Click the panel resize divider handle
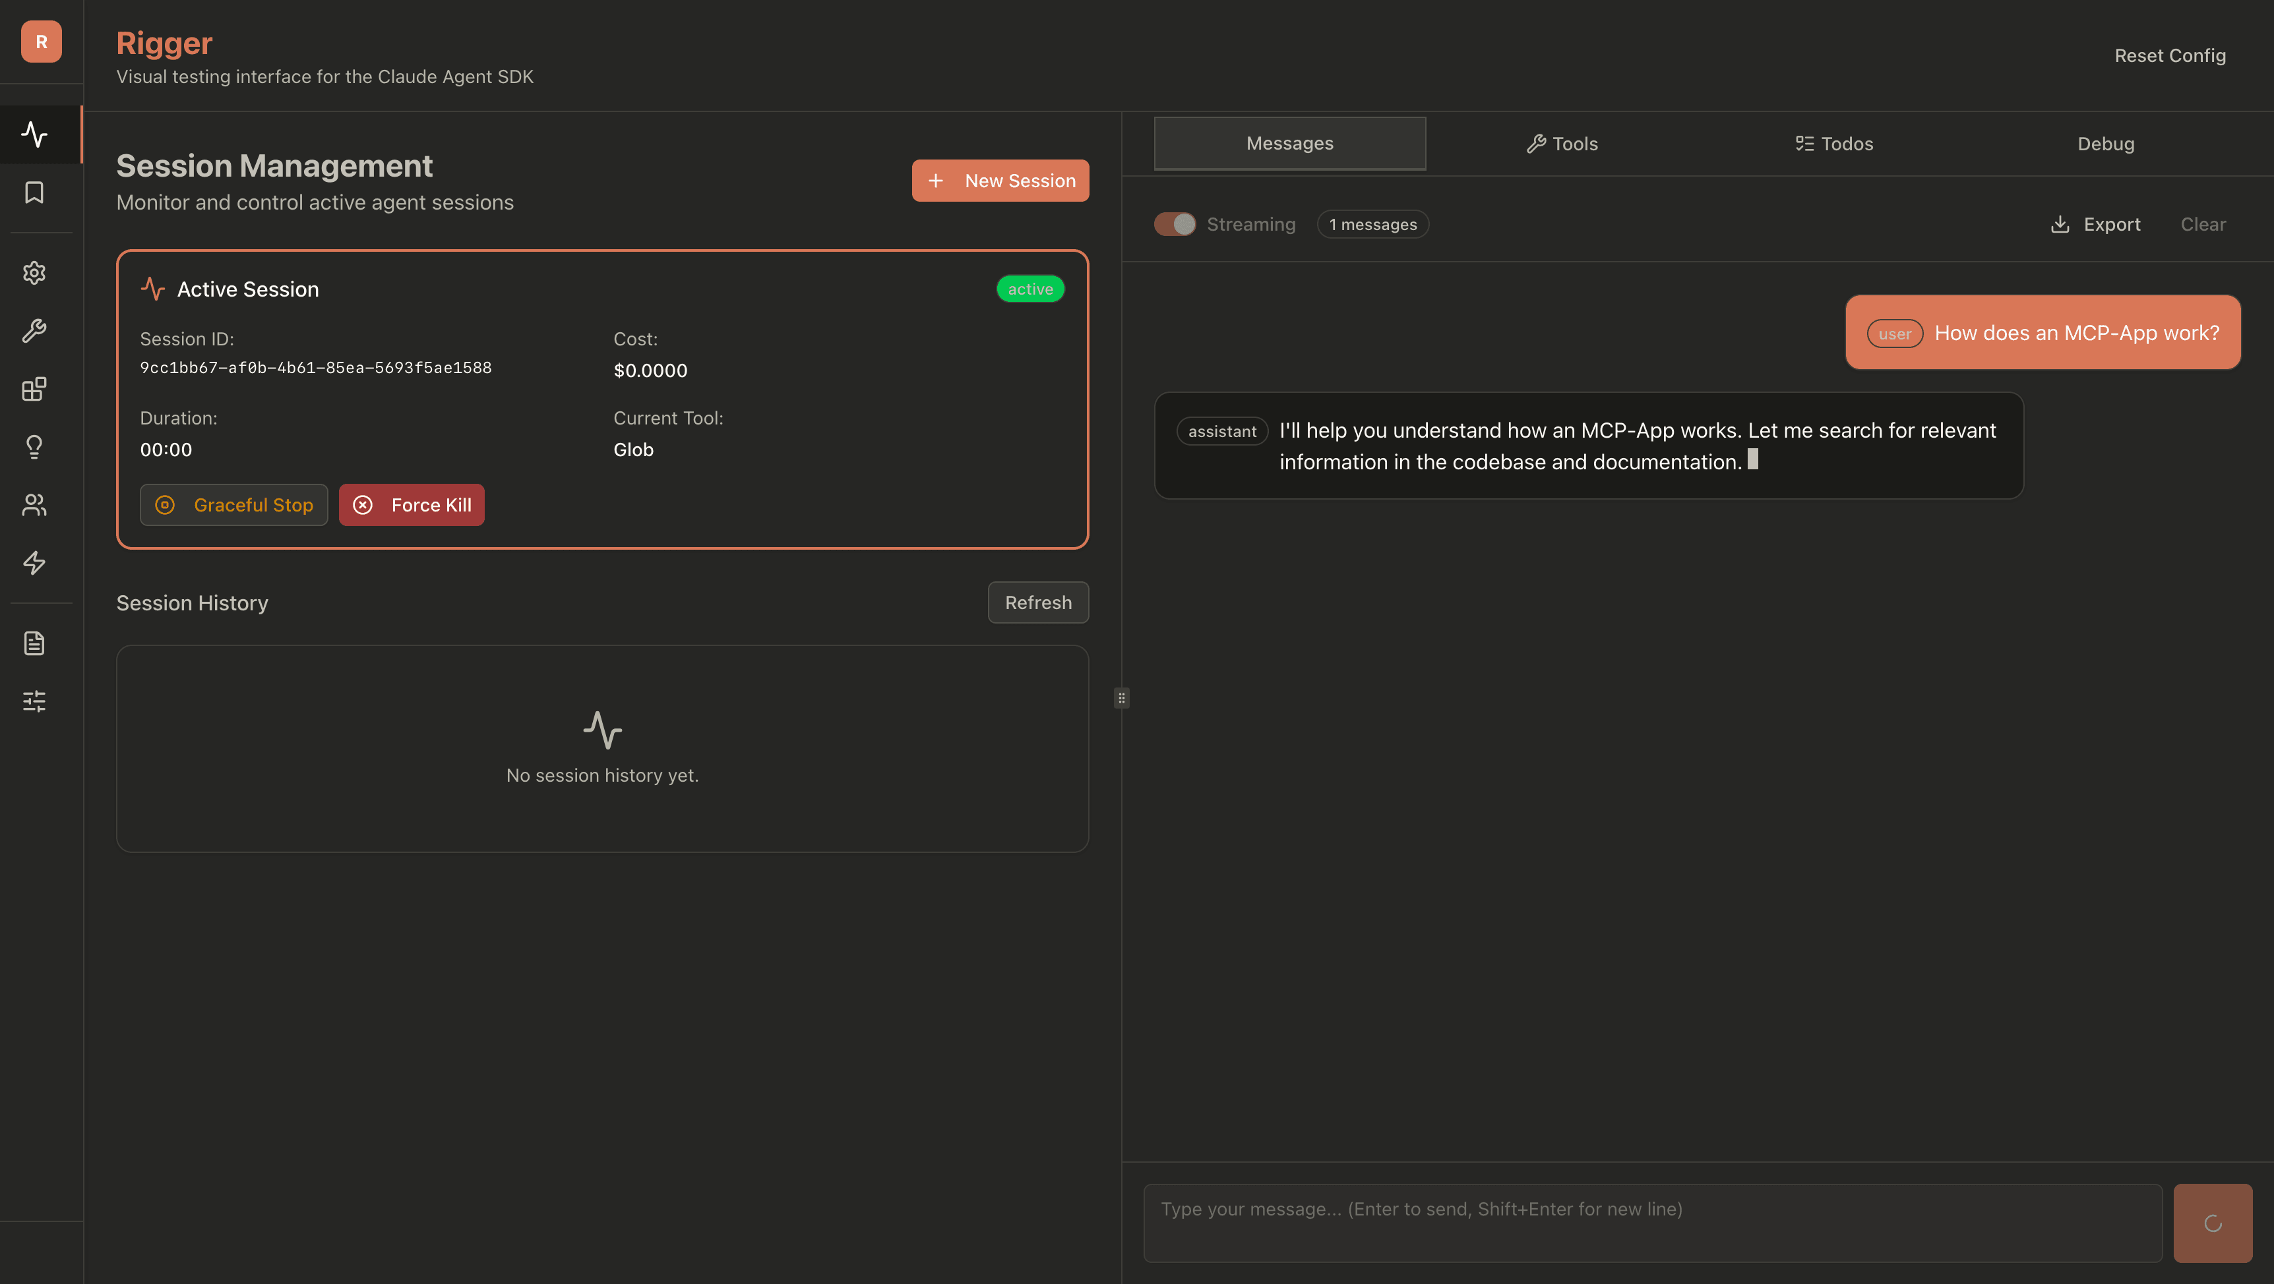This screenshot has width=2274, height=1284. point(1121,698)
